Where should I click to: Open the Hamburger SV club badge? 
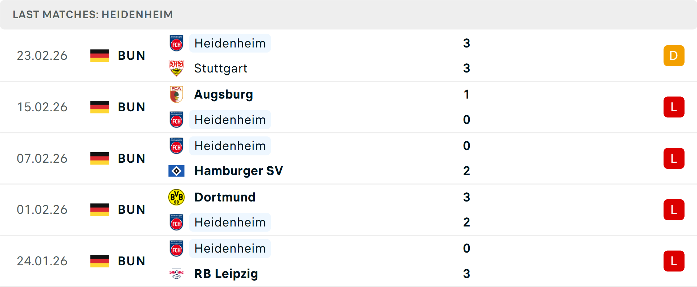[x=176, y=171]
